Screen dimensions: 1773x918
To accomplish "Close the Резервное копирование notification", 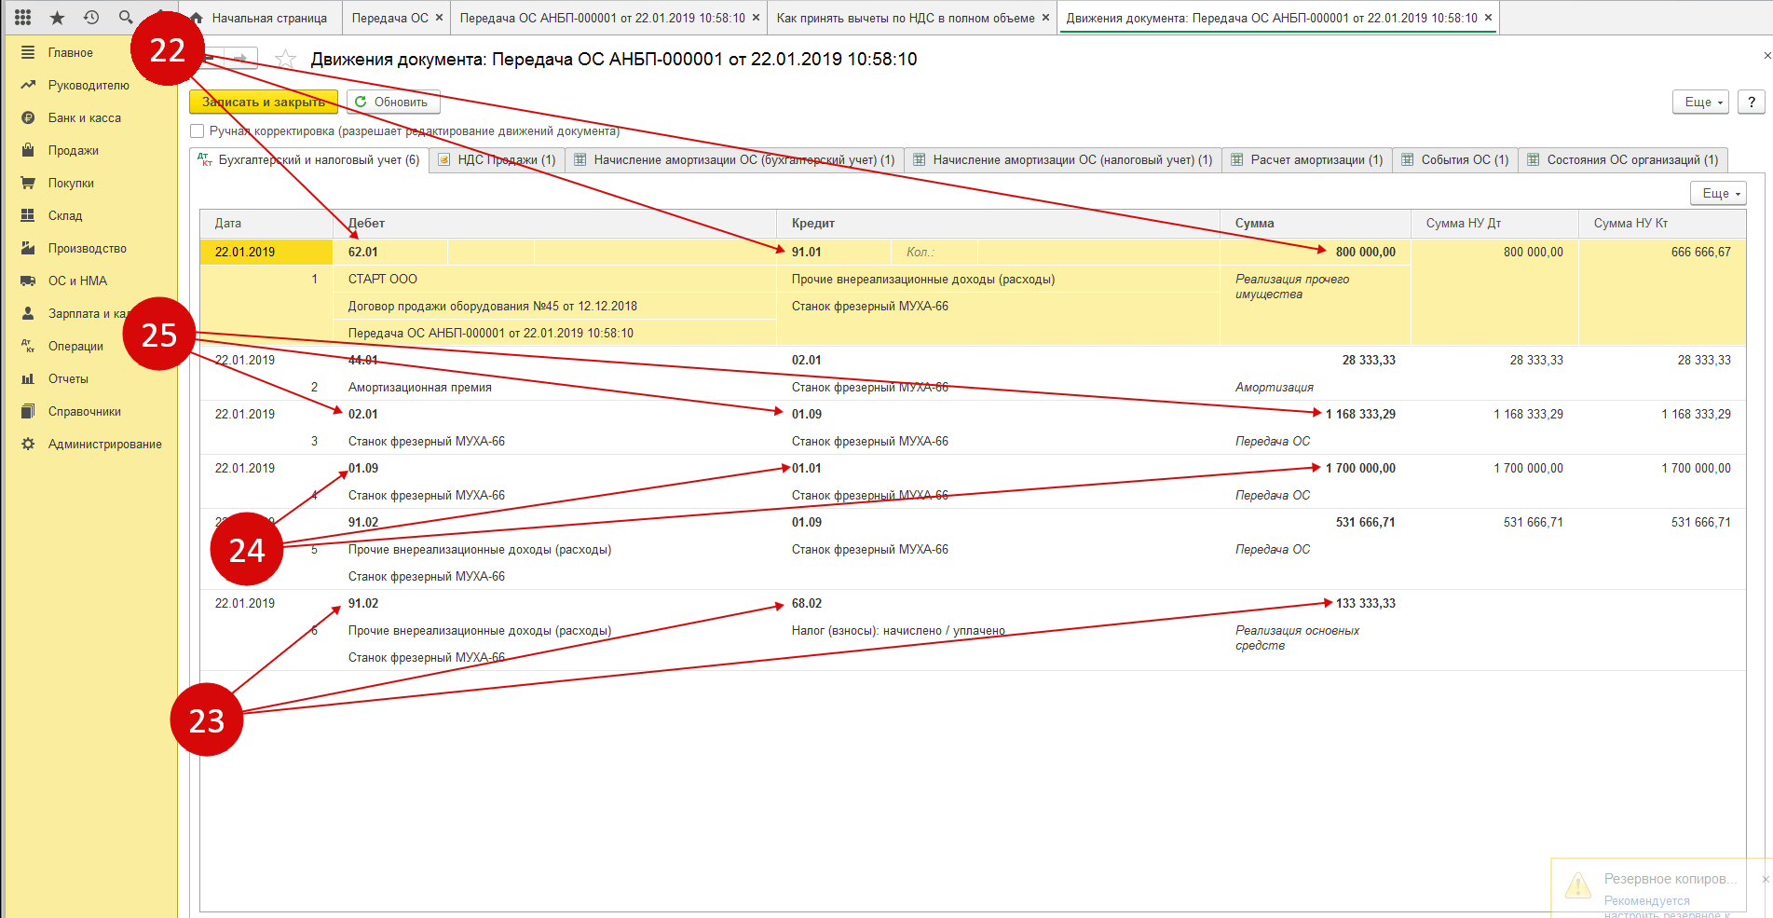I will point(1765,879).
